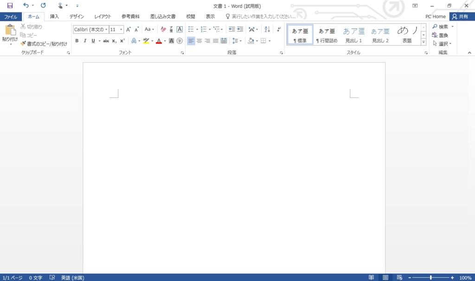Switch to the 挿入 tab

tap(55, 16)
